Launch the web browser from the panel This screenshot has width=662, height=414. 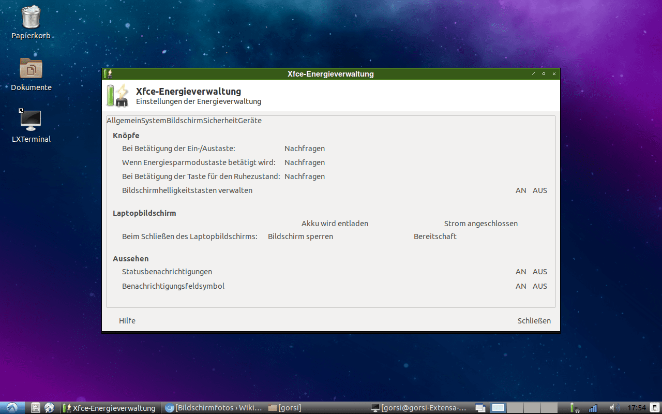pos(50,408)
